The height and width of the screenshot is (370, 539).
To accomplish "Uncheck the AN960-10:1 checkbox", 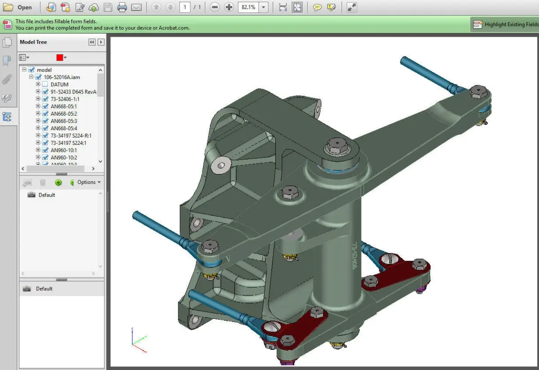I will [45, 150].
